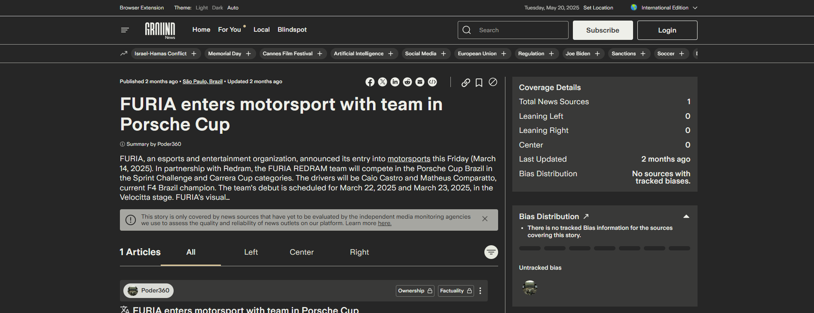This screenshot has height=313, width=814.
Task: Collapse the Bias Distribution panel
Action: pyautogui.click(x=686, y=217)
